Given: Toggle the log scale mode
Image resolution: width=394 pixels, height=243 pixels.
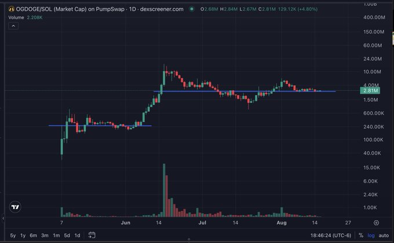Looking at the screenshot, I should tap(371, 235).
